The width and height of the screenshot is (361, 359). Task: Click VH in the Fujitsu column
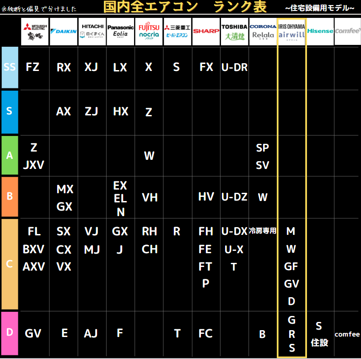point(150,197)
